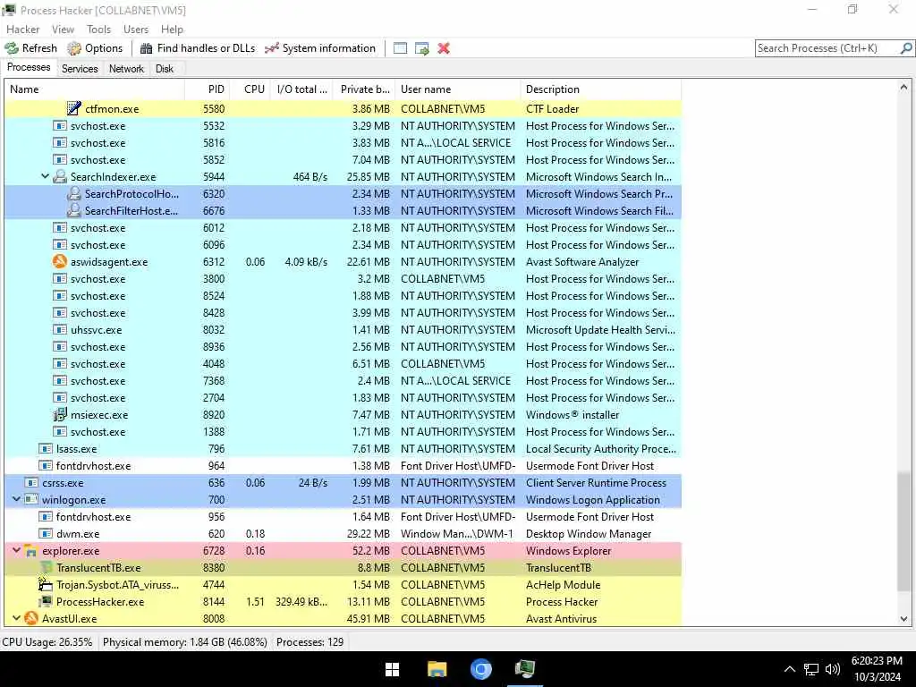This screenshot has width=916, height=687.
Task: Open the Tools menu
Action: pos(98,30)
